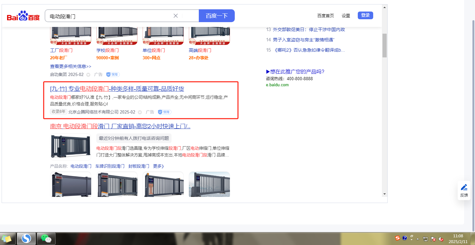Open the sticky notes taskbar icon
This screenshot has width=475, height=245.
(x=7, y=239)
